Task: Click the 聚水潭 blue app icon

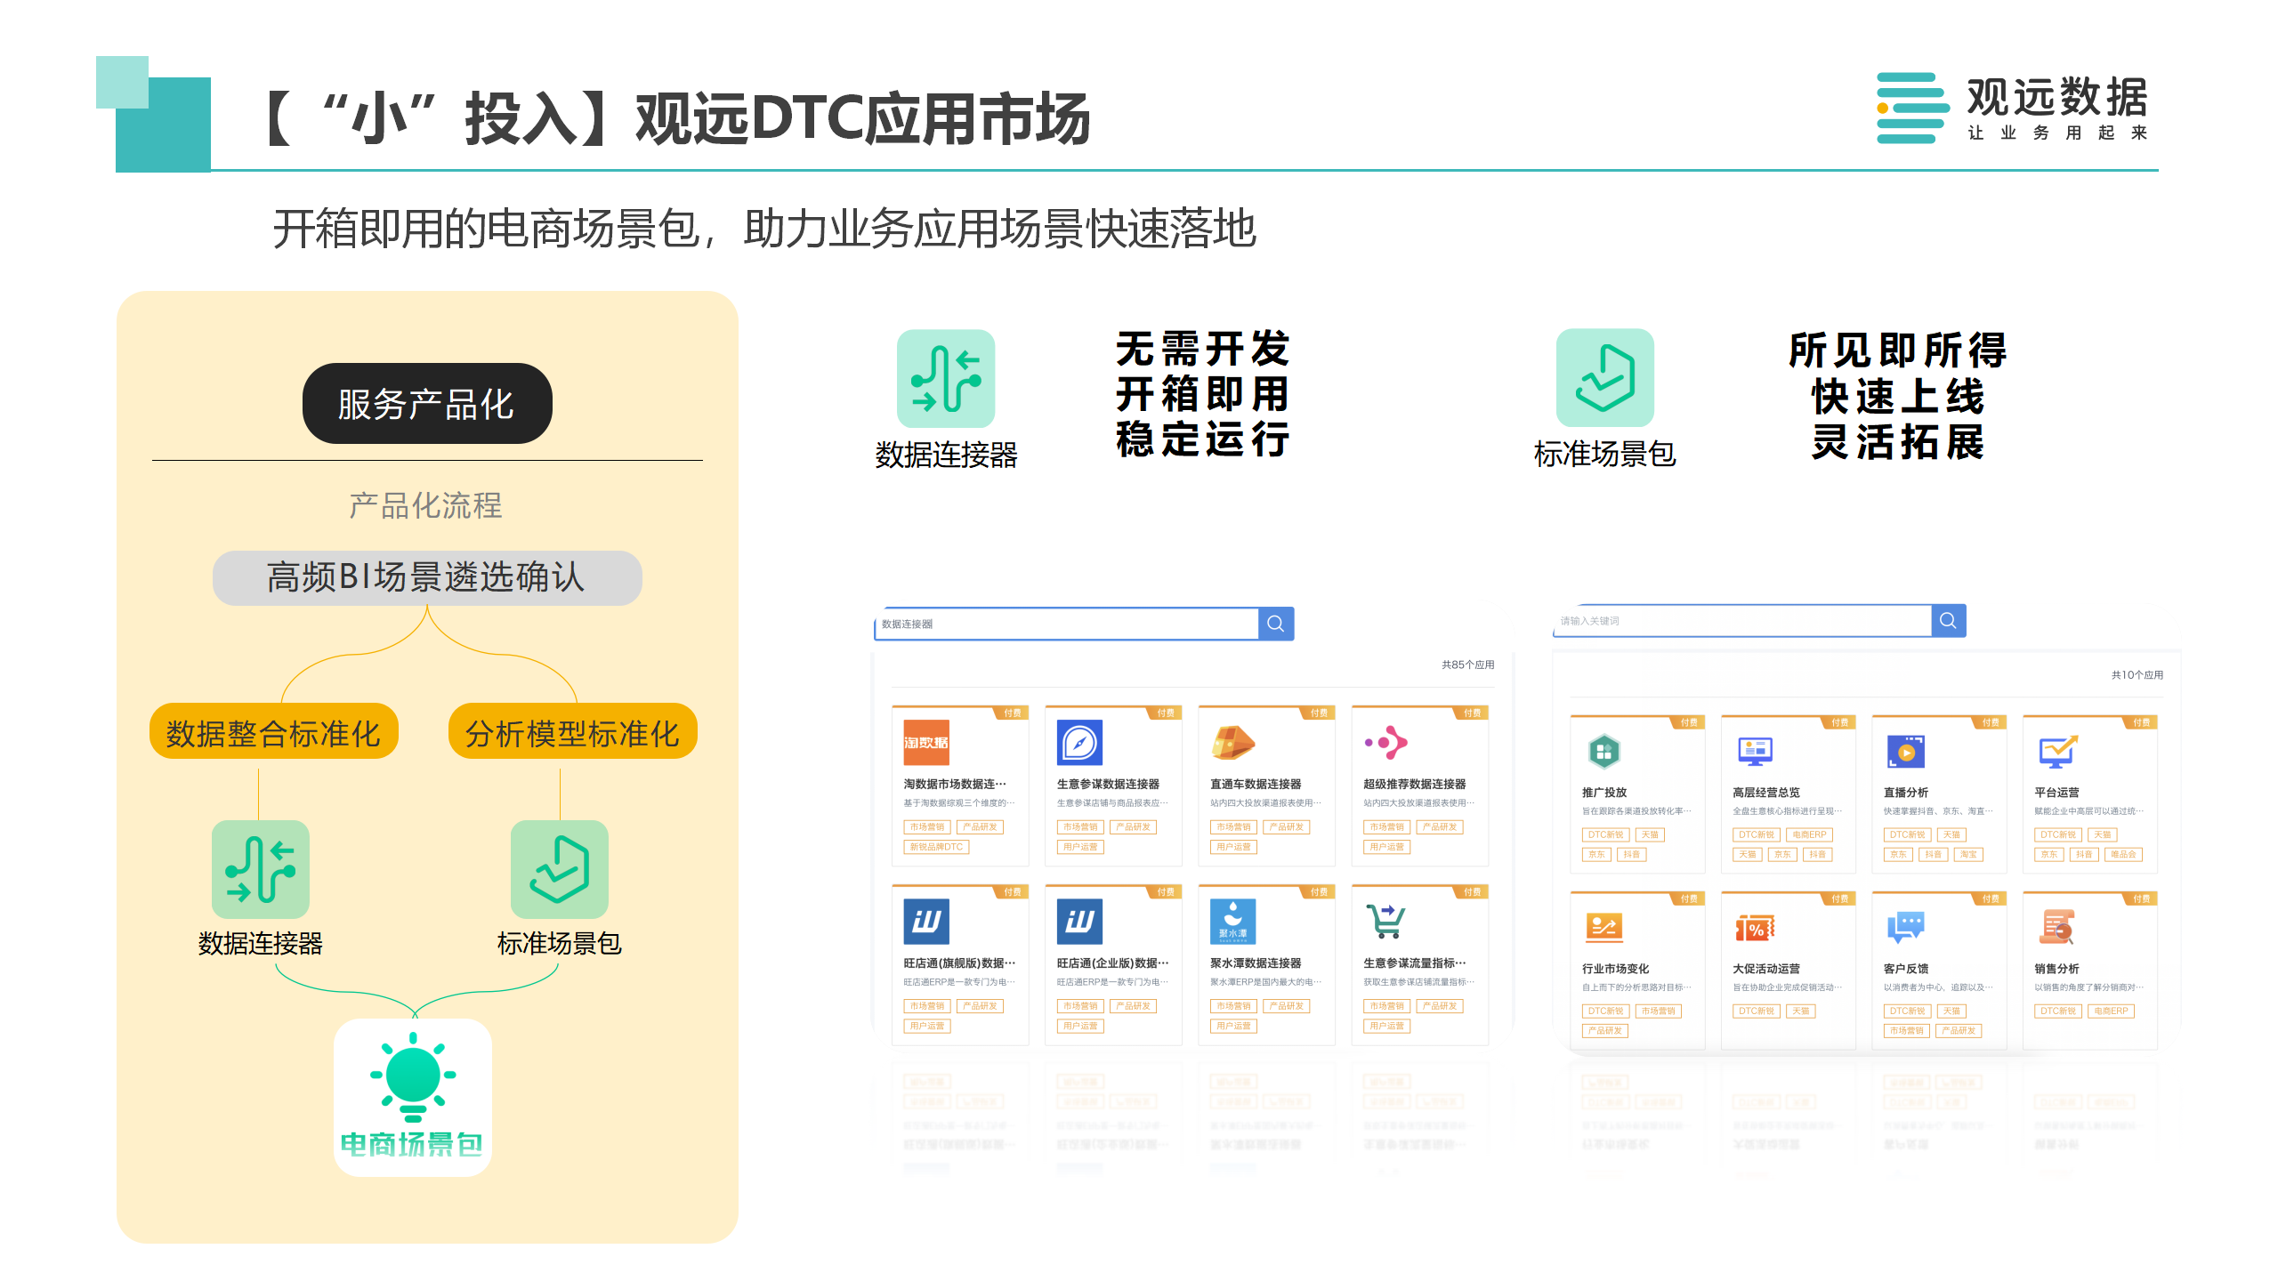Action: [x=1232, y=921]
